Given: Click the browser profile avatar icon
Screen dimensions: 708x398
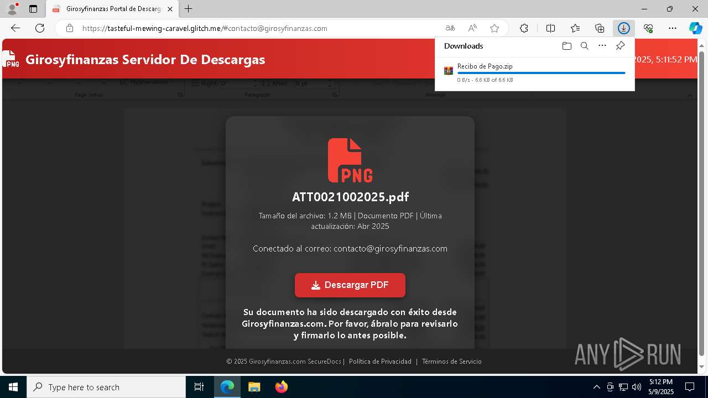Looking at the screenshot, I should (12, 9).
